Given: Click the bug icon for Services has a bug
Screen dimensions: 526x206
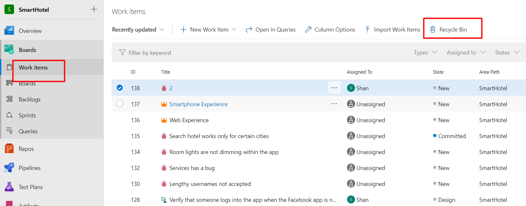Looking at the screenshot, I should pyautogui.click(x=164, y=168).
